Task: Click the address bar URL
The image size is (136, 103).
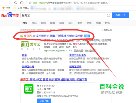Action: pyautogui.click(x=73, y=3)
